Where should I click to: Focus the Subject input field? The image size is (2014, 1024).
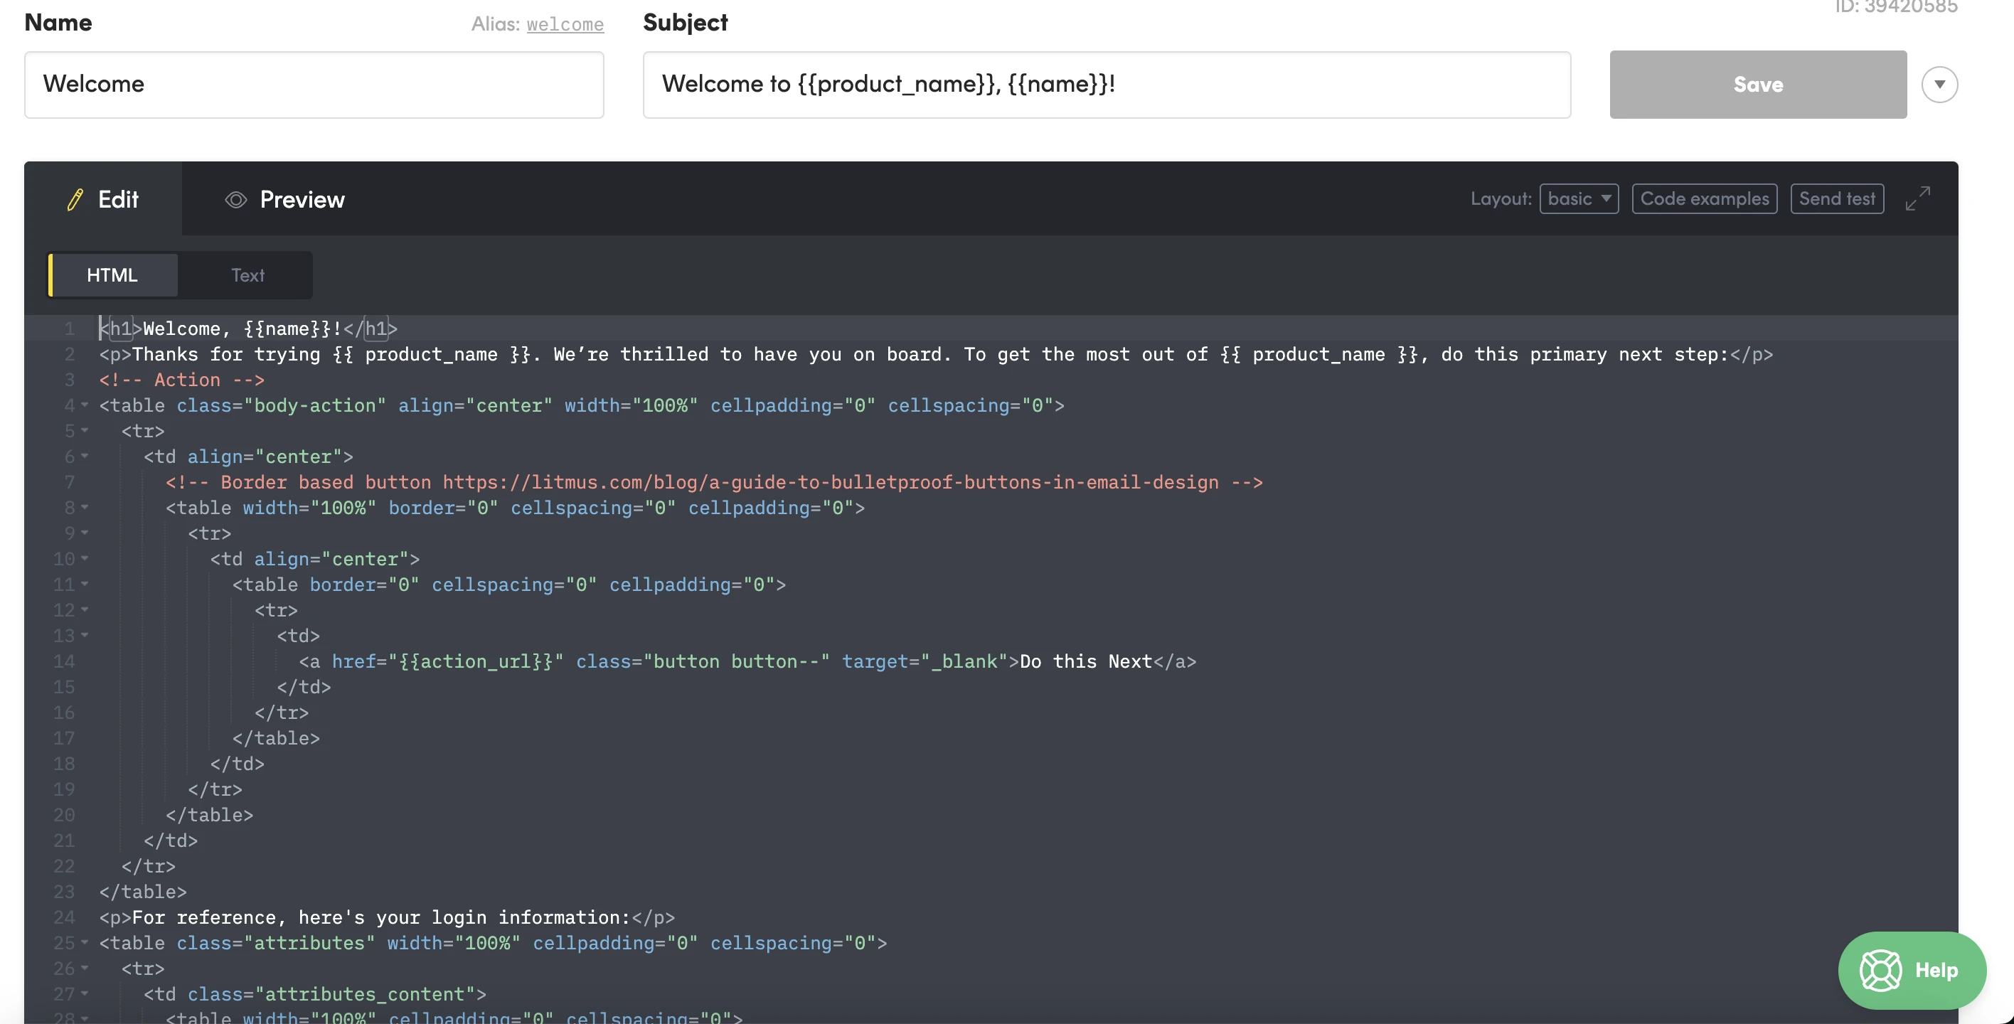coord(1107,85)
